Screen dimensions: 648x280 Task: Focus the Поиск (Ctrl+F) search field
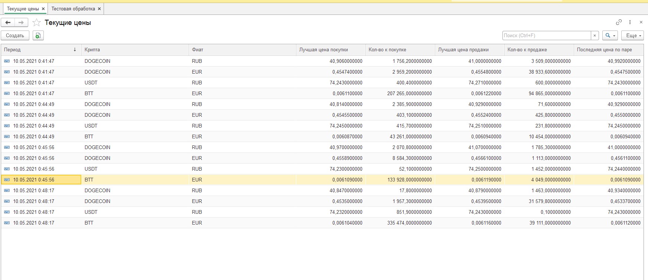click(547, 35)
